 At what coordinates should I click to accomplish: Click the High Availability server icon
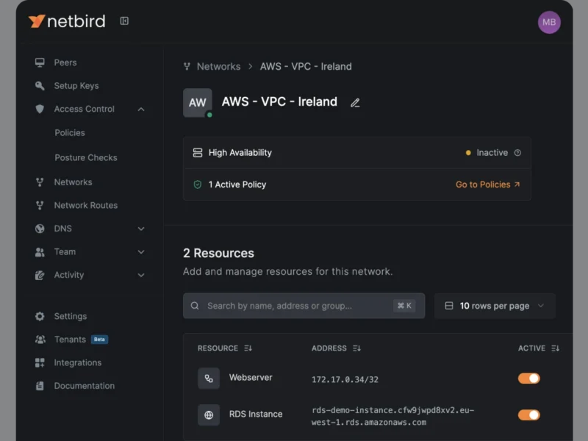(198, 153)
